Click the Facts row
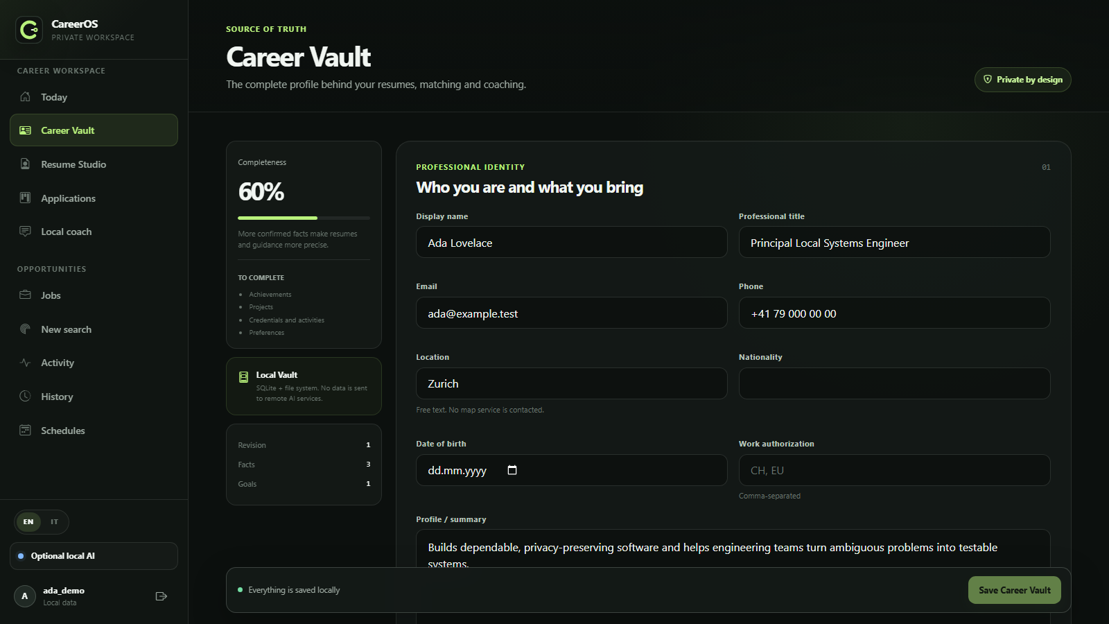Screen dimensions: 1109x624 coord(304,465)
